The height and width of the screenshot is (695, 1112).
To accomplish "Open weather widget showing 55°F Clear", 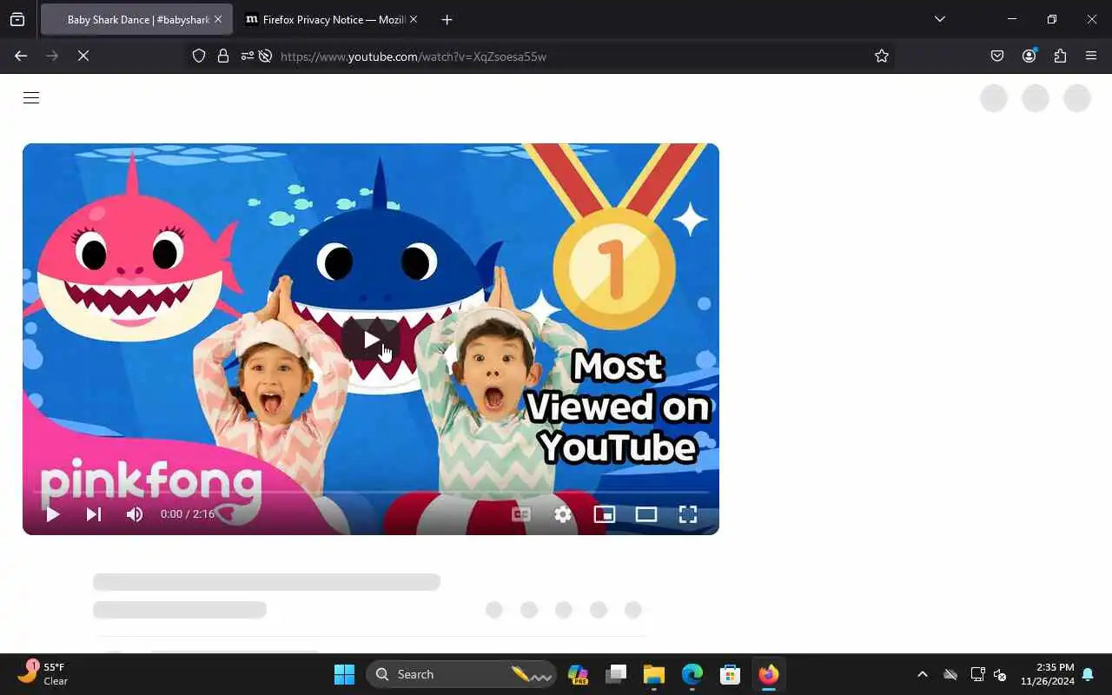I will pyautogui.click(x=43, y=674).
